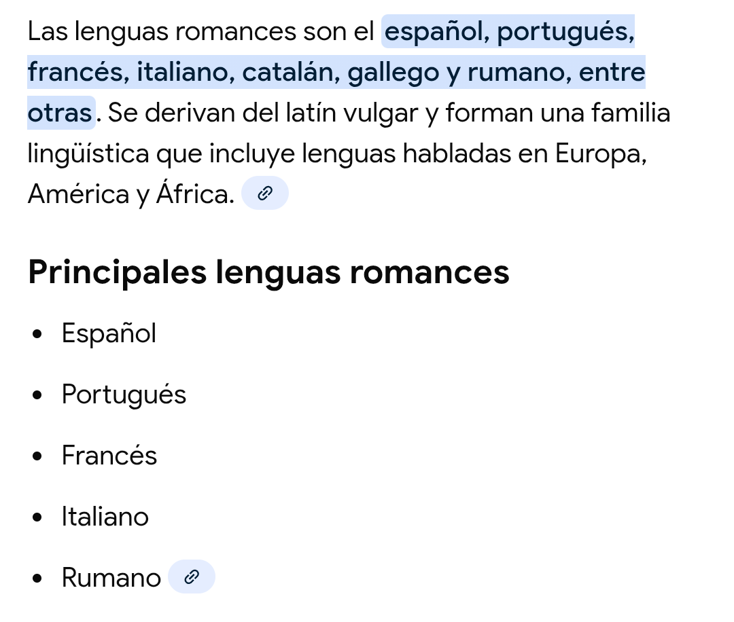This screenshot has width=734, height=622.
Task: Click the source link icon after "América y África."
Action: point(265,194)
